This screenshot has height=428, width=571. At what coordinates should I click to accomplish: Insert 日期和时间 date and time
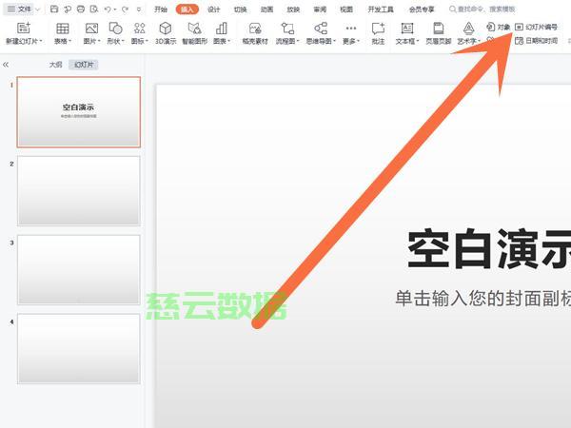(536, 41)
